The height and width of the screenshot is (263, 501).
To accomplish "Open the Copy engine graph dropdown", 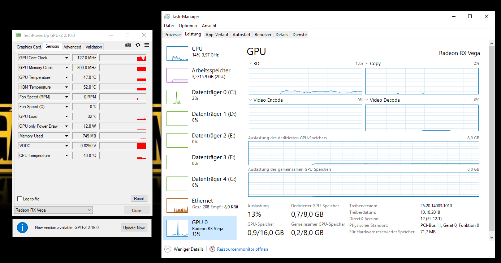I will [367, 63].
